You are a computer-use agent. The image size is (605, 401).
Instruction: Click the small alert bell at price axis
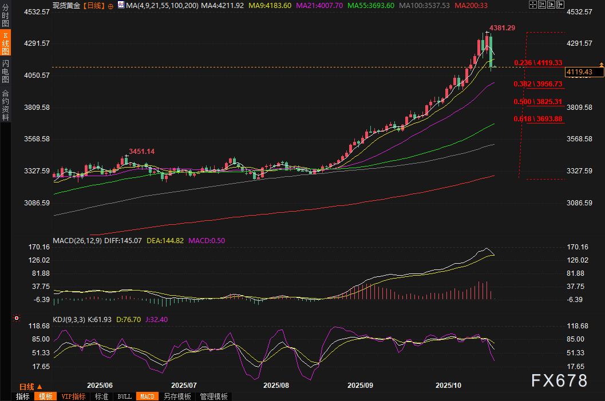click(x=600, y=63)
